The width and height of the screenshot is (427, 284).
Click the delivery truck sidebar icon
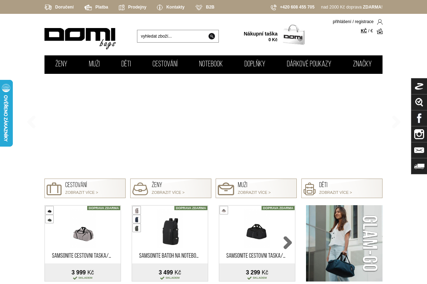point(419,166)
